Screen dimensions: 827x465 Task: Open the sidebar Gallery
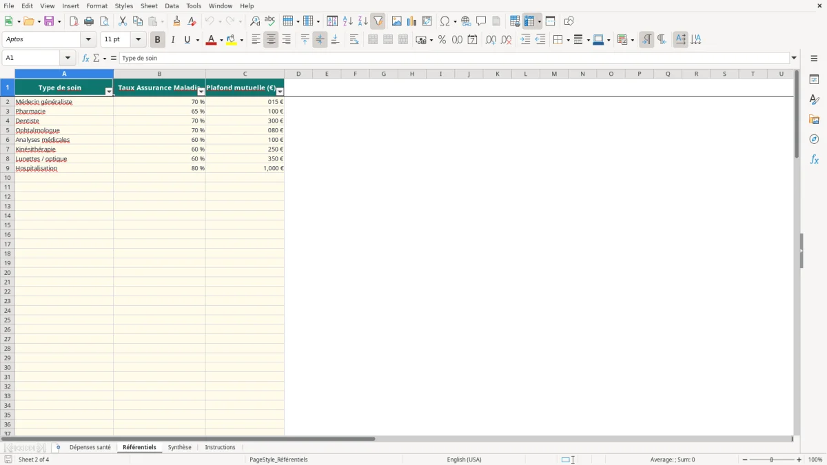(814, 119)
